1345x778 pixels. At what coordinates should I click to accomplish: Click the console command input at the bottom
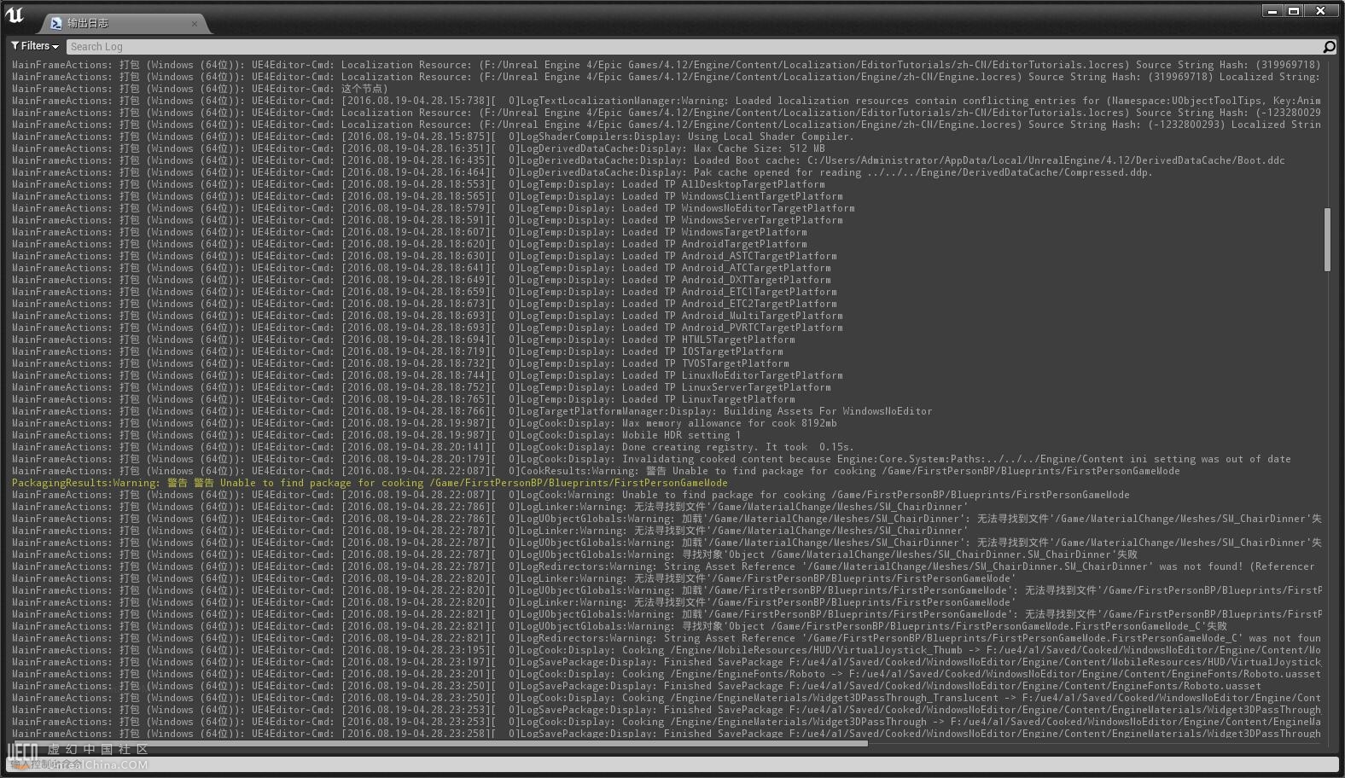point(672,764)
